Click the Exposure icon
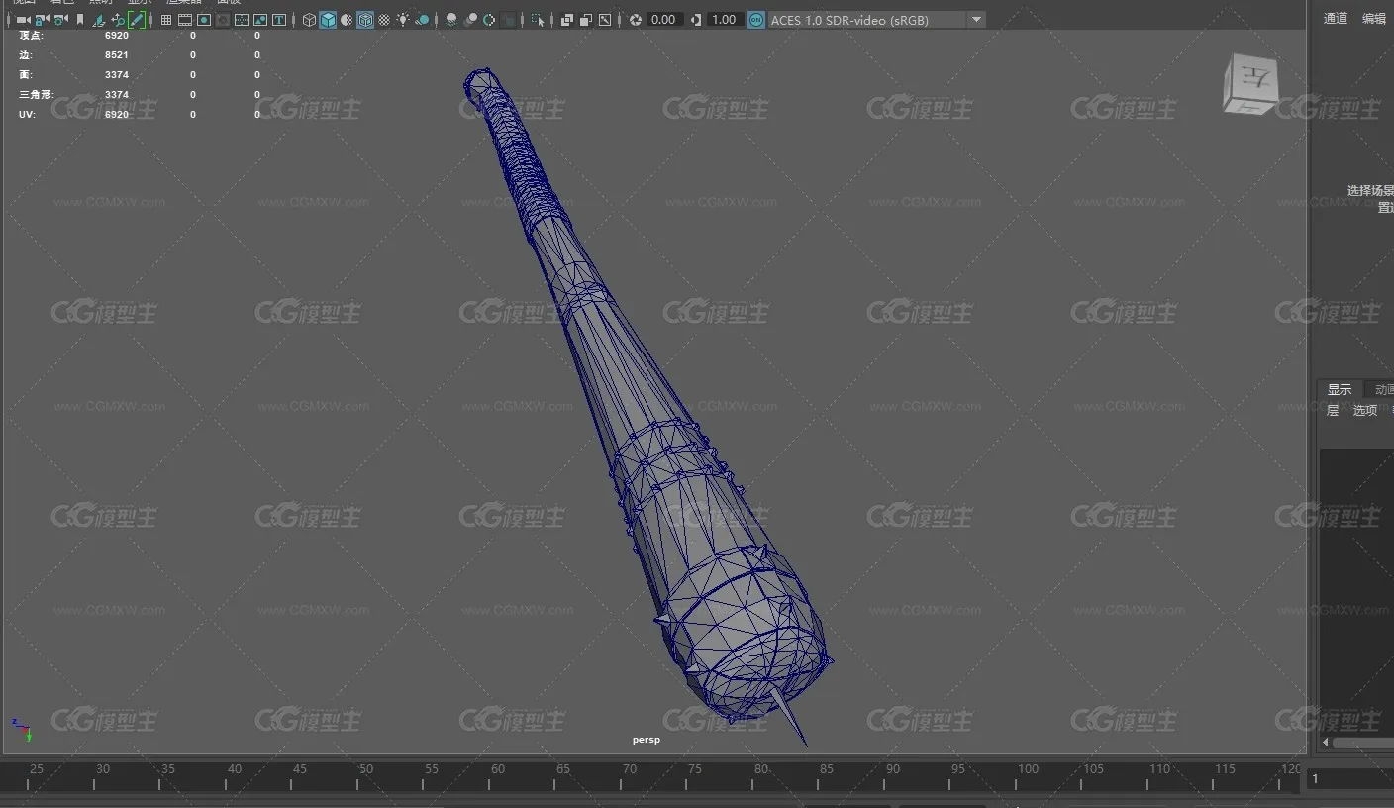This screenshot has height=808, width=1394. point(636,20)
